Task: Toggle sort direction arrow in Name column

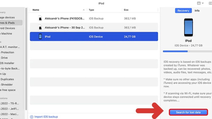Action: click(x=84, y=10)
